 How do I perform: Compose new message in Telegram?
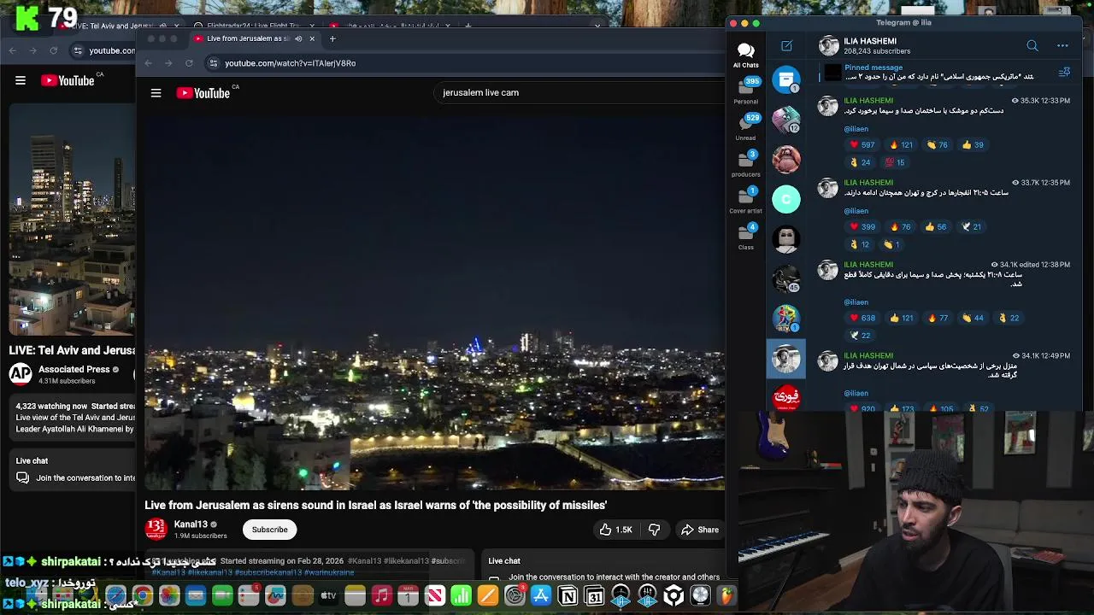click(x=786, y=46)
